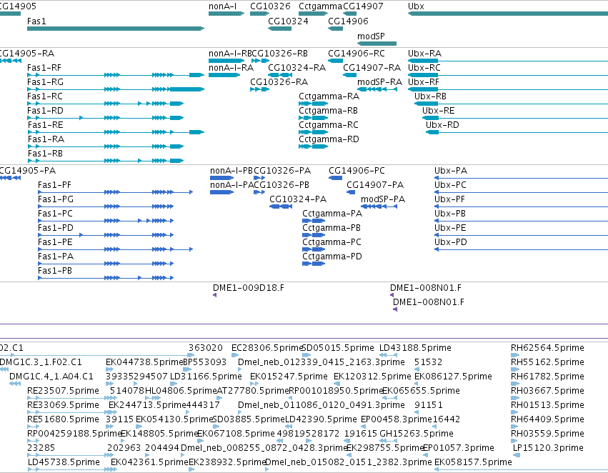Click the Fas1-PG protein label
Screen dimensions: 608x473
[x=56, y=199]
